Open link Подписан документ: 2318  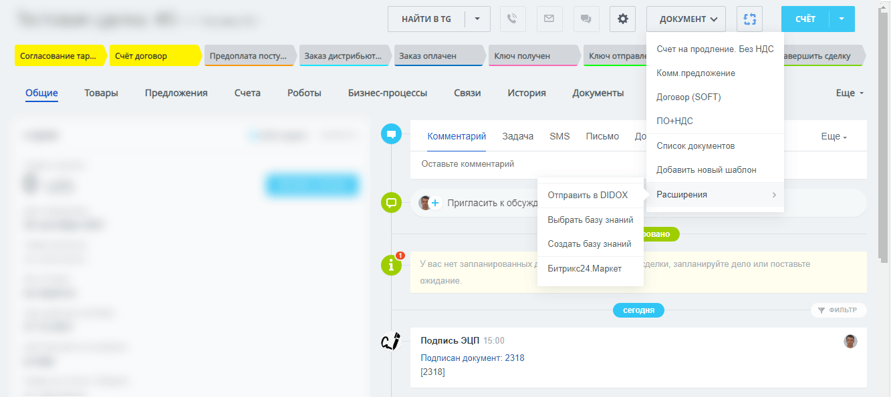473,358
